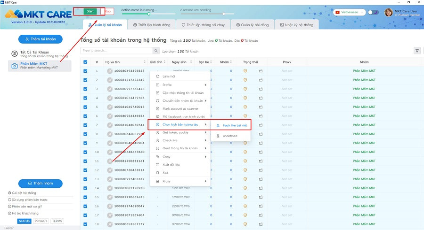Click the pending actions progress slider handle

point(224,14)
